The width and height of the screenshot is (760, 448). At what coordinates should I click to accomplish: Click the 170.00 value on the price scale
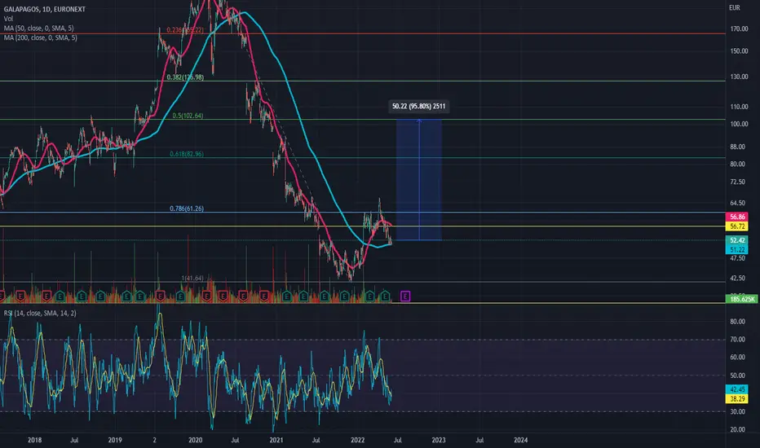[739, 29]
